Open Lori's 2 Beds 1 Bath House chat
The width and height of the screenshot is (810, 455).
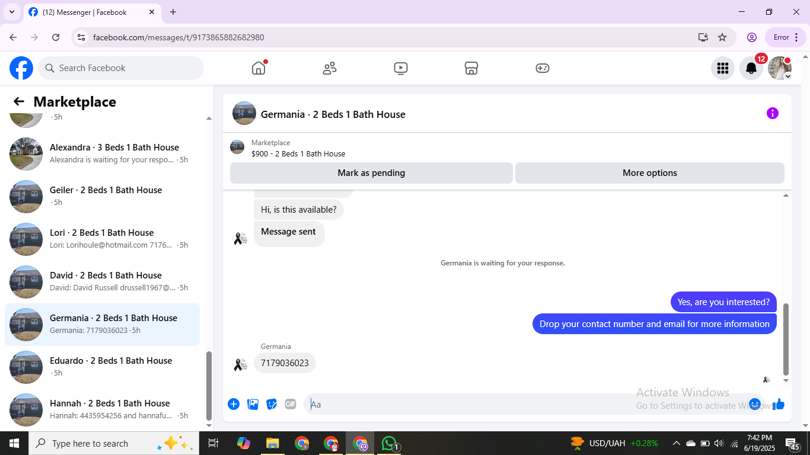[102, 239]
